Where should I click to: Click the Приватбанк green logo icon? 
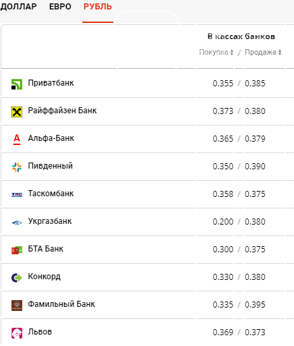pyautogui.click(x=17, y=84)
